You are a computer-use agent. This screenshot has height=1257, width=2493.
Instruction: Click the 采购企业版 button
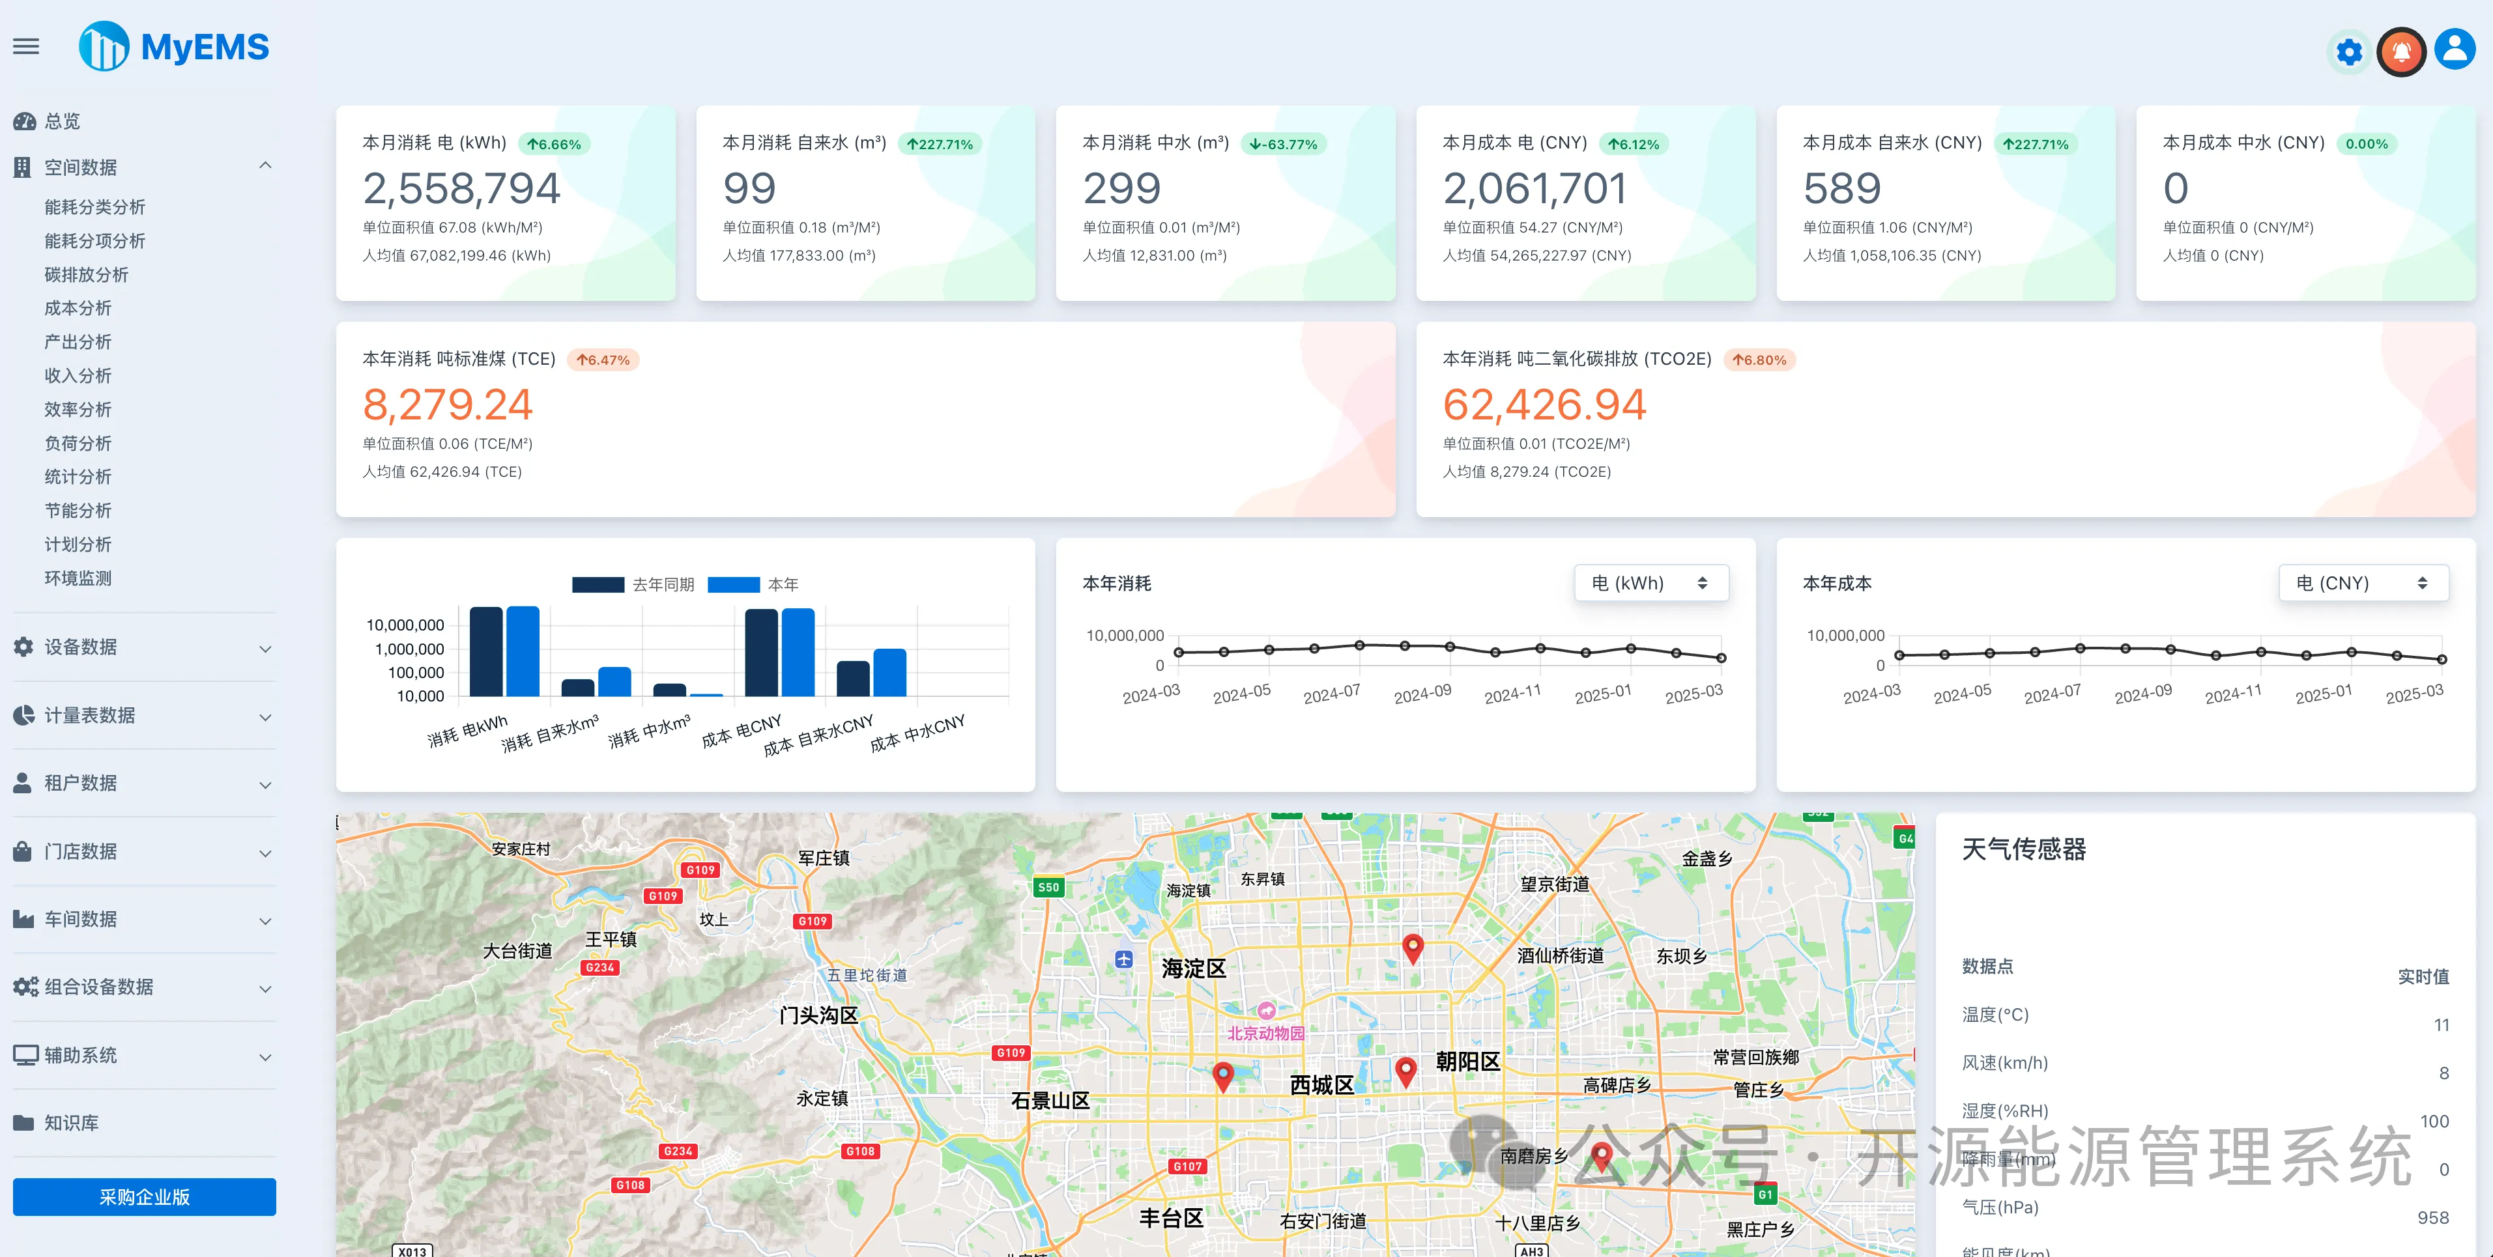pyautogui.click(x=144, y=1197)
